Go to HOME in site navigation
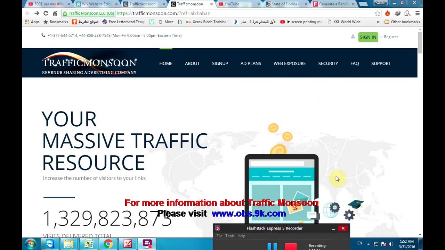The image size is (445, 250). point(166,63)
